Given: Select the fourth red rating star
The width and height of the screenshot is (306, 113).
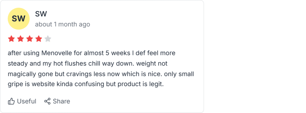Looking at the screenshot, I should pos(39,39).
